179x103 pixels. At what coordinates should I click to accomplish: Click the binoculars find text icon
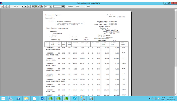(63, 7)
